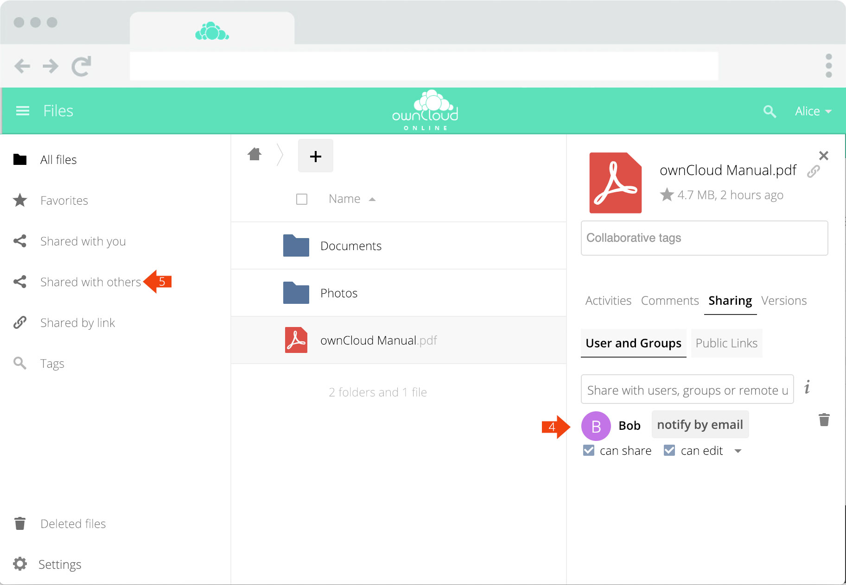Image resolution: width=846 pixels, height=585 pixels.
Task: Toggle sort order by Name column
Action: pos(344,199)
